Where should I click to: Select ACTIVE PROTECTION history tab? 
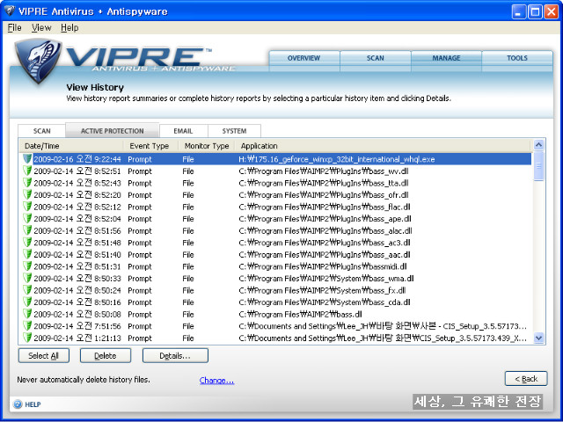coord(112,131)
